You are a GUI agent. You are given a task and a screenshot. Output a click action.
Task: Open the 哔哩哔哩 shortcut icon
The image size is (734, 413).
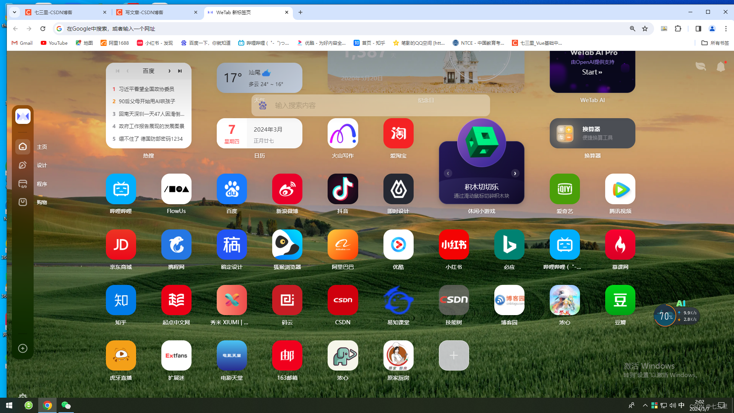click(x=121, y=189)
